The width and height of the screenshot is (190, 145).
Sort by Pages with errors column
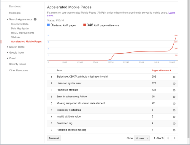coord(161,70)
